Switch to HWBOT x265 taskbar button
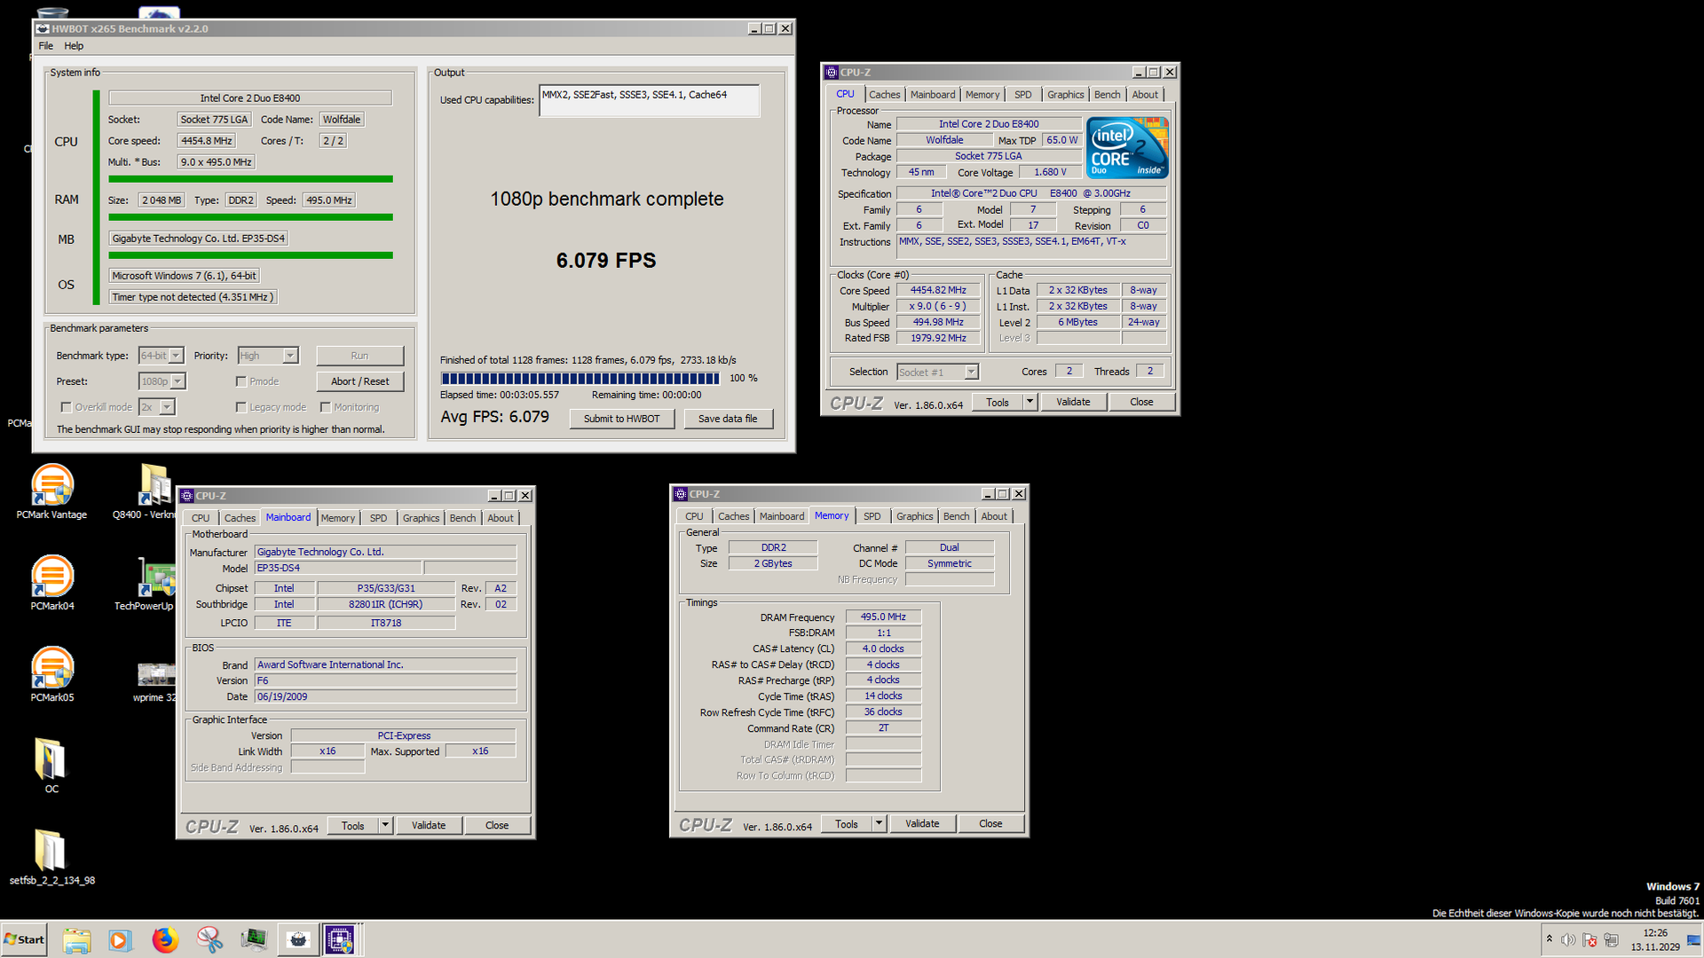Image resolution: width=1704 pixels, height=958 pixels. coord(298,939)
